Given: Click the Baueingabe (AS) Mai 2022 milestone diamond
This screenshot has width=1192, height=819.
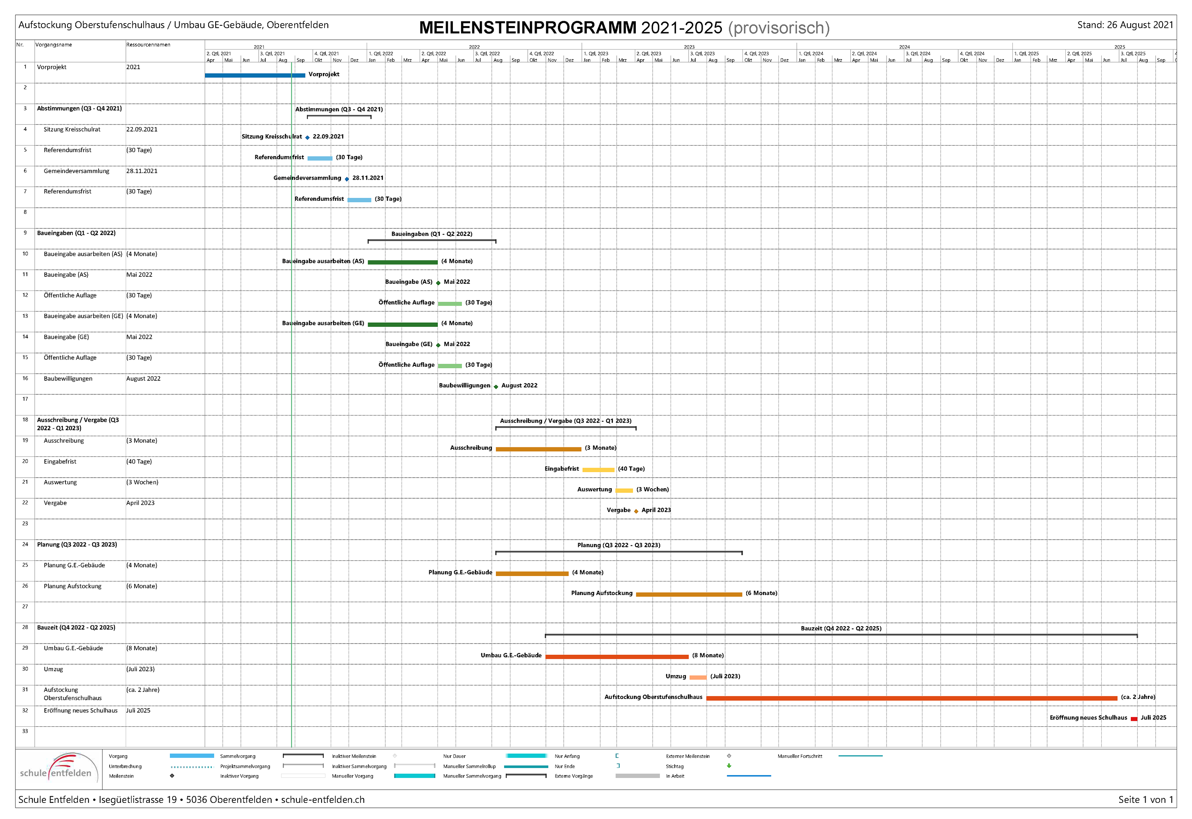Looking at the screenshot, I should (x=438, y=283).
